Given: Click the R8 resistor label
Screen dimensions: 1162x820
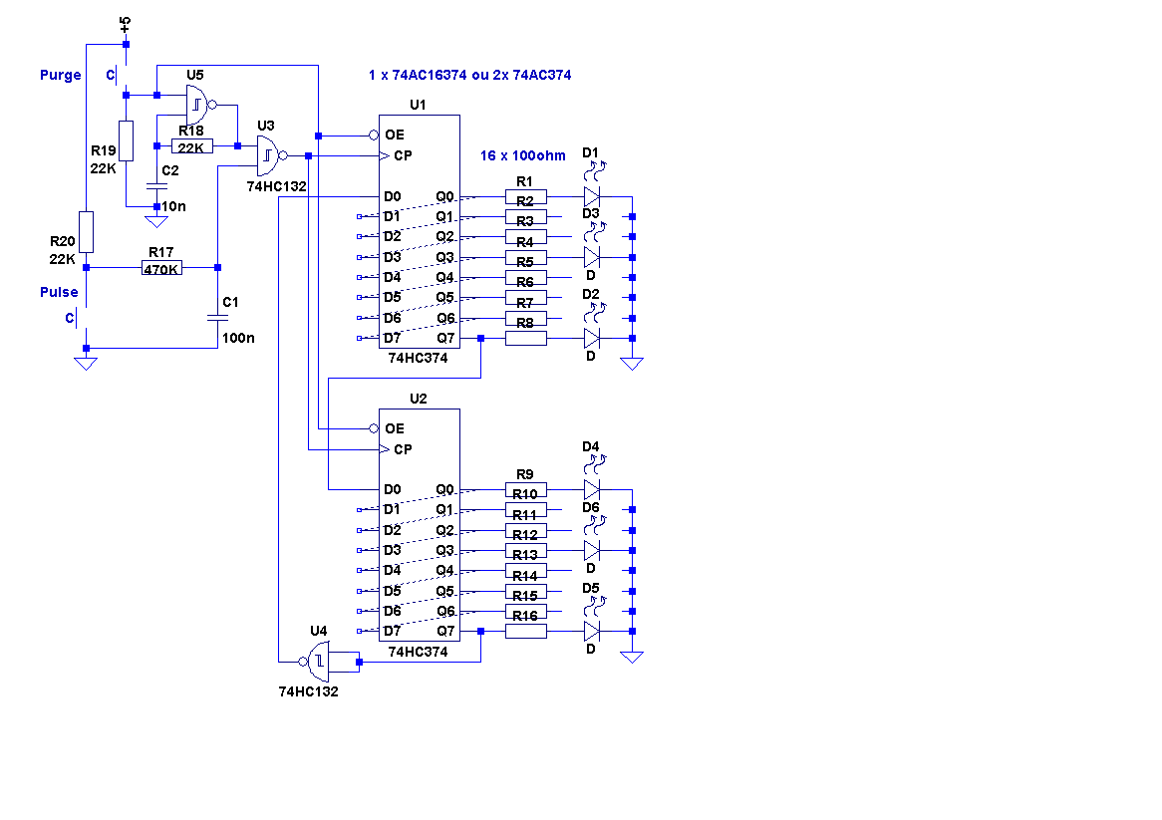Looking at the screenshot, I should click(524, 323).
